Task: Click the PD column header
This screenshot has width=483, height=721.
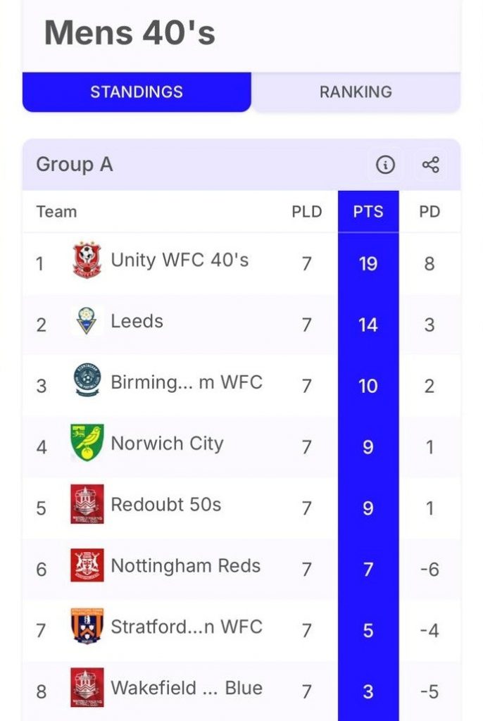Action: (429, 212)
